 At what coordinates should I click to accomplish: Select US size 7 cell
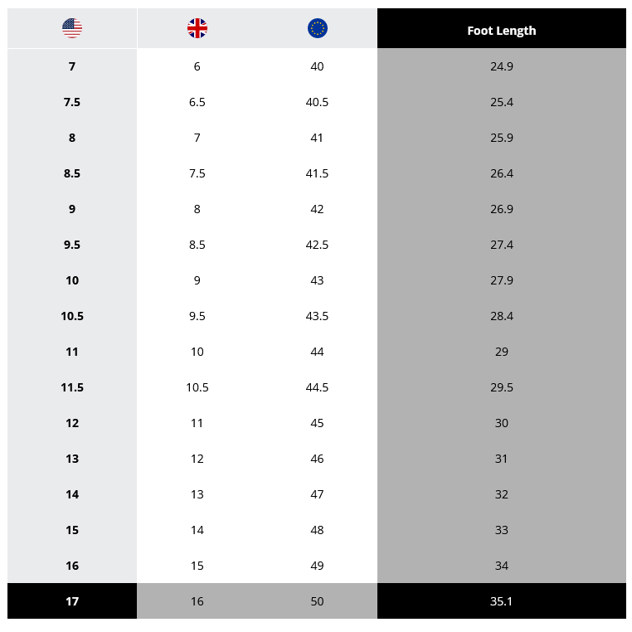72,66
